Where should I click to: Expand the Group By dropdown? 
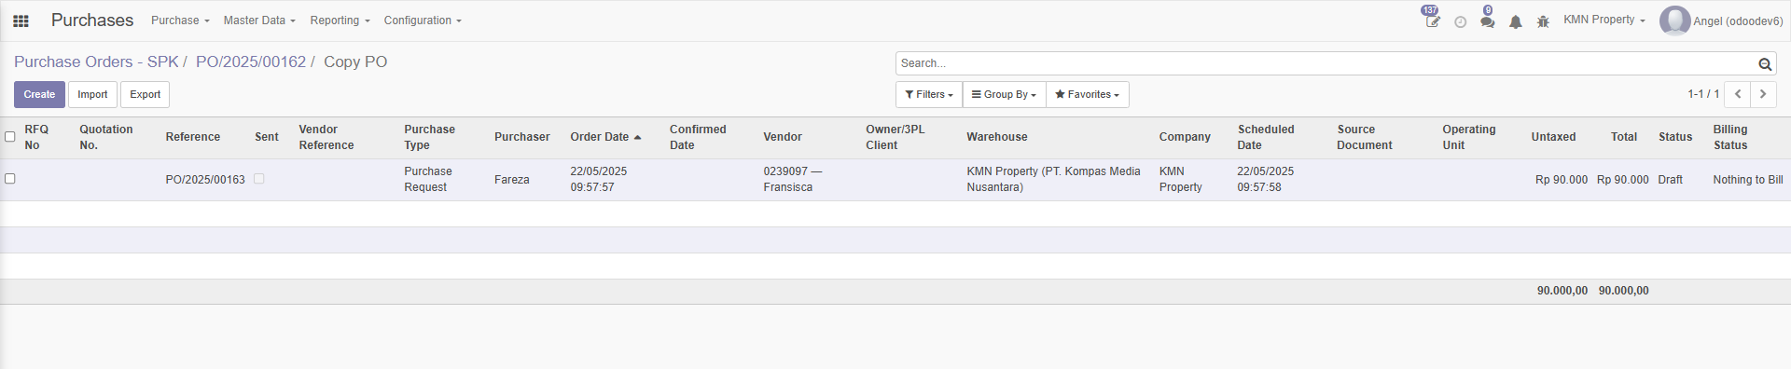pyautogui.click(x=1004, y=94)
